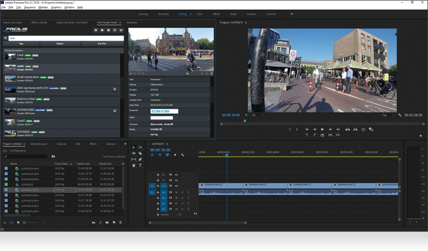Open the Full playback resolution dropdown
428x251 pixels.
pos(388,115)
